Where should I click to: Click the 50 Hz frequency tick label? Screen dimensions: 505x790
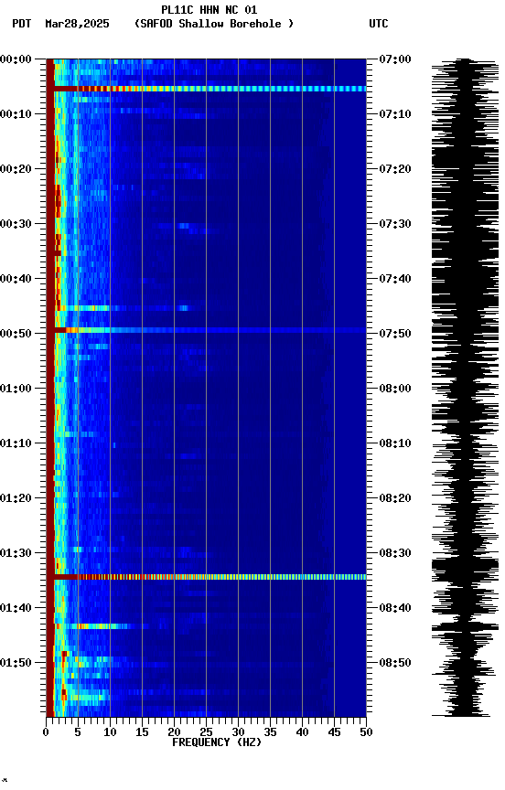(366, 732)
